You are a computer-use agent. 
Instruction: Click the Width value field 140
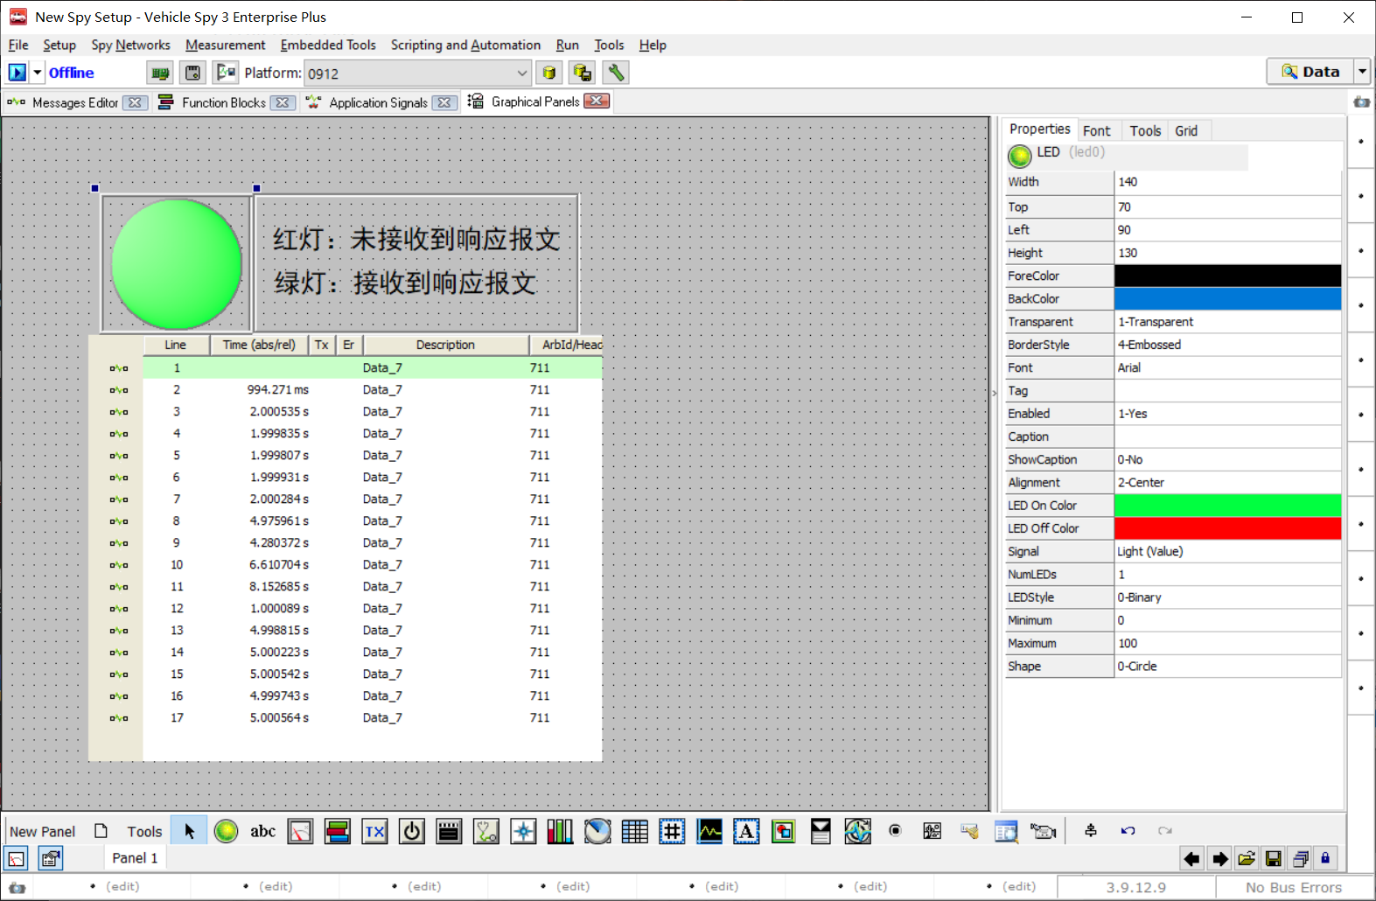[1227, 182]
